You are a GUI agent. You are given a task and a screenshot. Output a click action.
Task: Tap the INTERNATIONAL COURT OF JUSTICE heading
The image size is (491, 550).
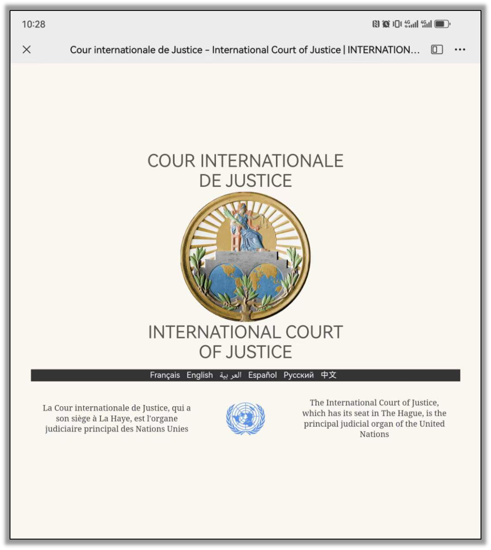click(245, 342)
